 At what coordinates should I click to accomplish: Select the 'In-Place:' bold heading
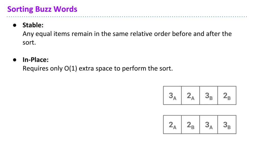point(36,60)
